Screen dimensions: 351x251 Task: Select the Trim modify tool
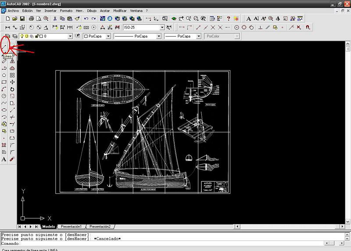tap(12, 117)
